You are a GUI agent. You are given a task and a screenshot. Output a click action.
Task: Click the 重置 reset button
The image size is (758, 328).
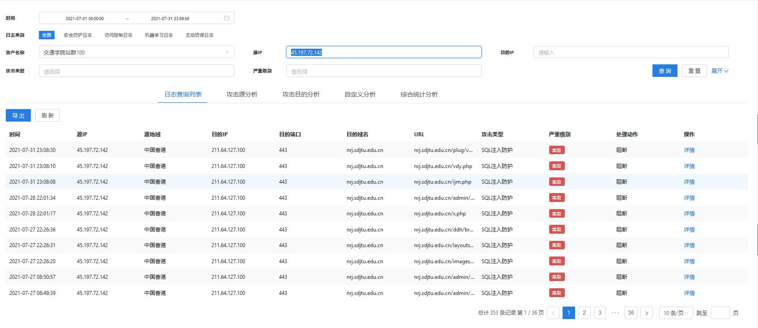[694, 71]
